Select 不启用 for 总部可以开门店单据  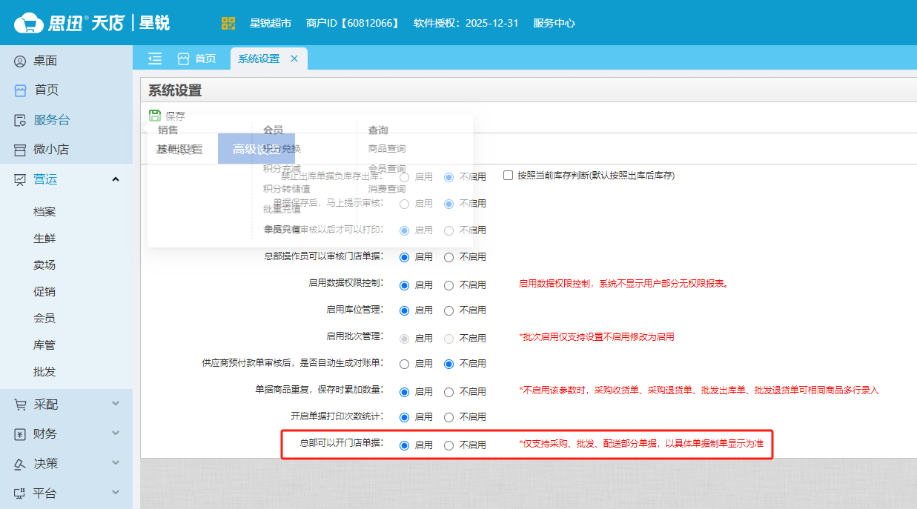(448, 445)
